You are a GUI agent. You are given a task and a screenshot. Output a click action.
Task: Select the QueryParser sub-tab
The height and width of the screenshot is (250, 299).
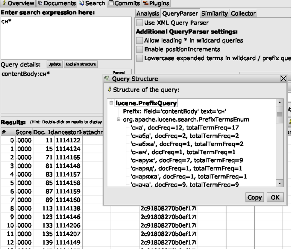[180, 13]
